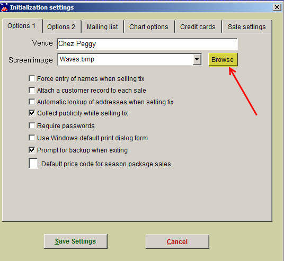
Task: Click the Browse button
Action: [x=223, y=59]
